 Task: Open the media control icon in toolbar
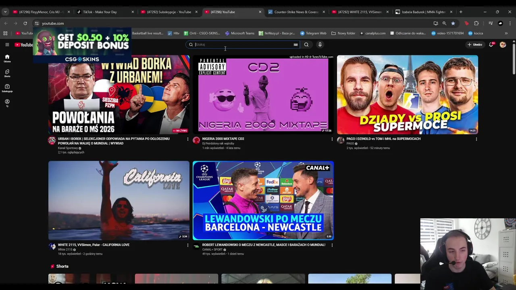pyautogui.click(x=491, y=23)
